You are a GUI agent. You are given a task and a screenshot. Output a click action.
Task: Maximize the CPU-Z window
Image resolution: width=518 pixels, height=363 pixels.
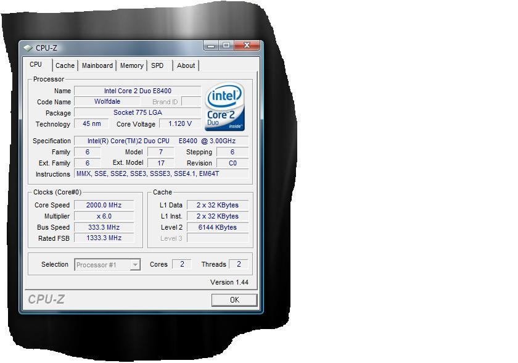click(x=226, y=45)
